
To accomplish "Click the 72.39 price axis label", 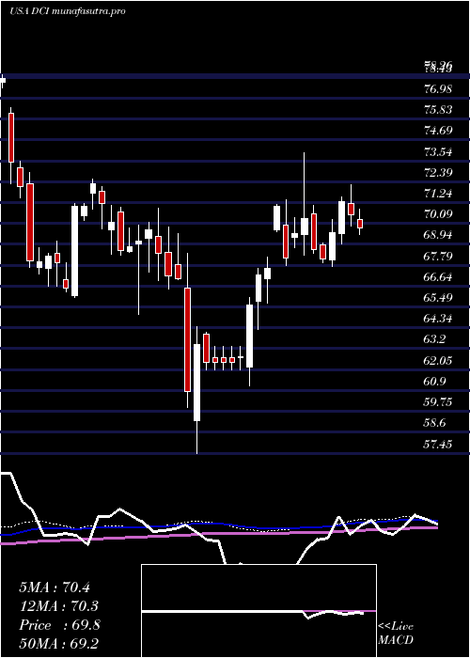I will click(439, 173).
